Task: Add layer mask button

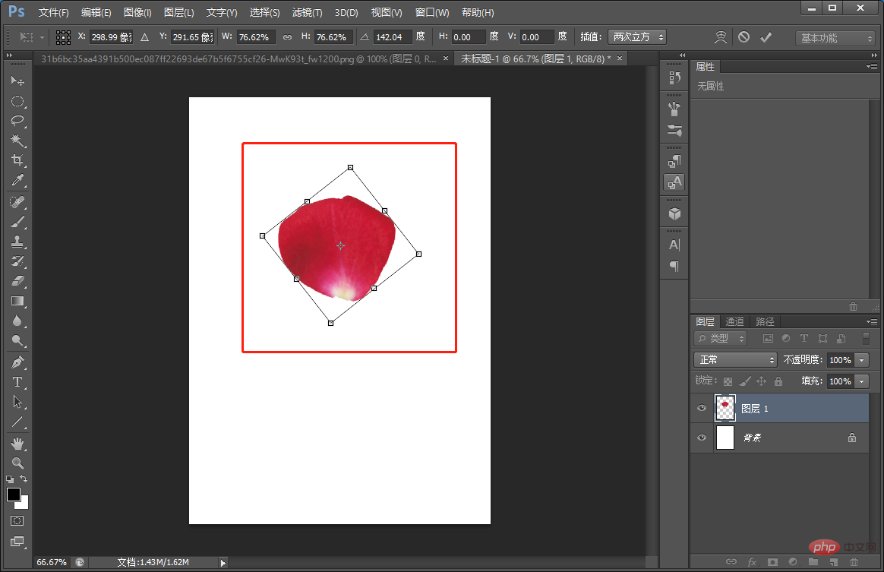Action: tap(772, 562)
